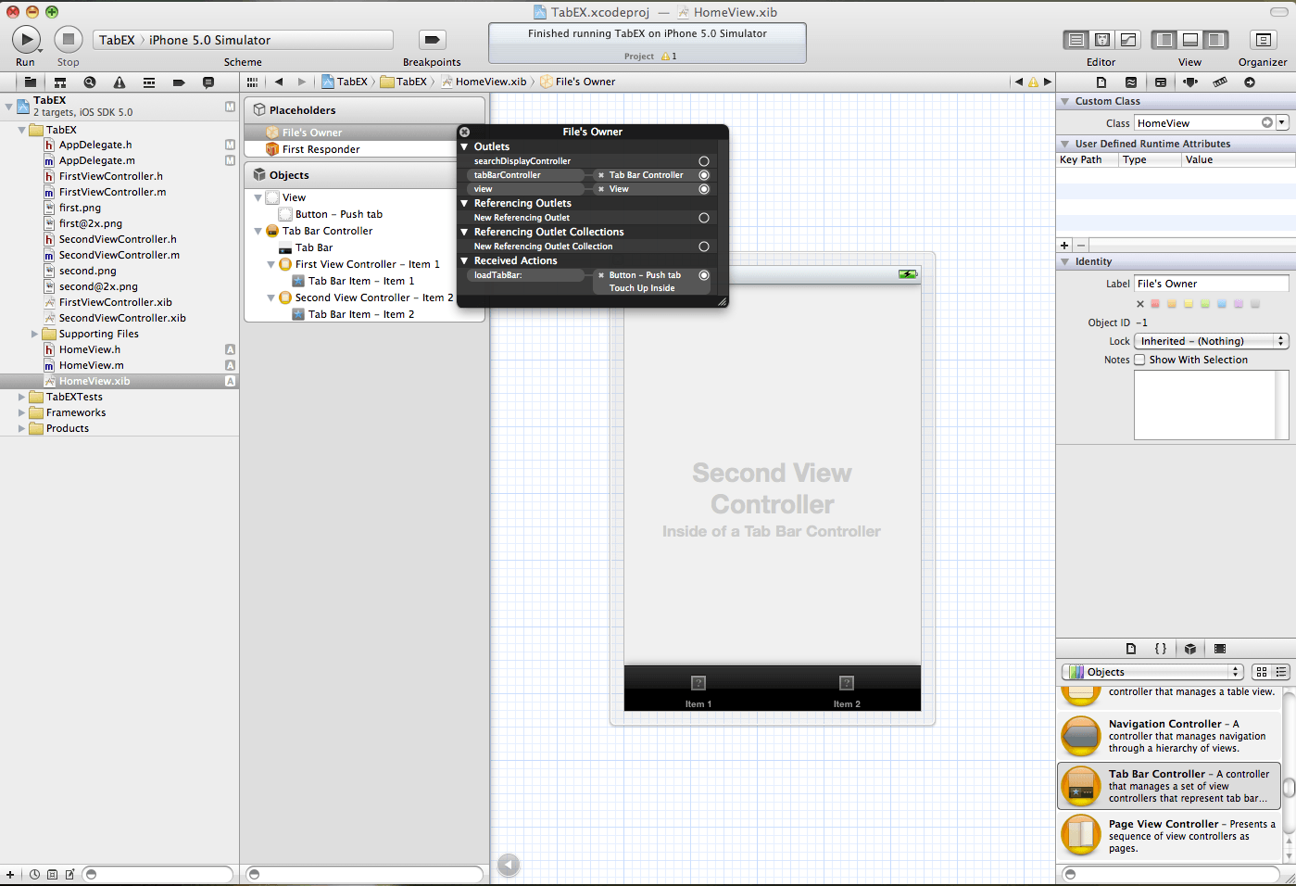Click the New Referencing Outlet circle

[x=704, y=218]
